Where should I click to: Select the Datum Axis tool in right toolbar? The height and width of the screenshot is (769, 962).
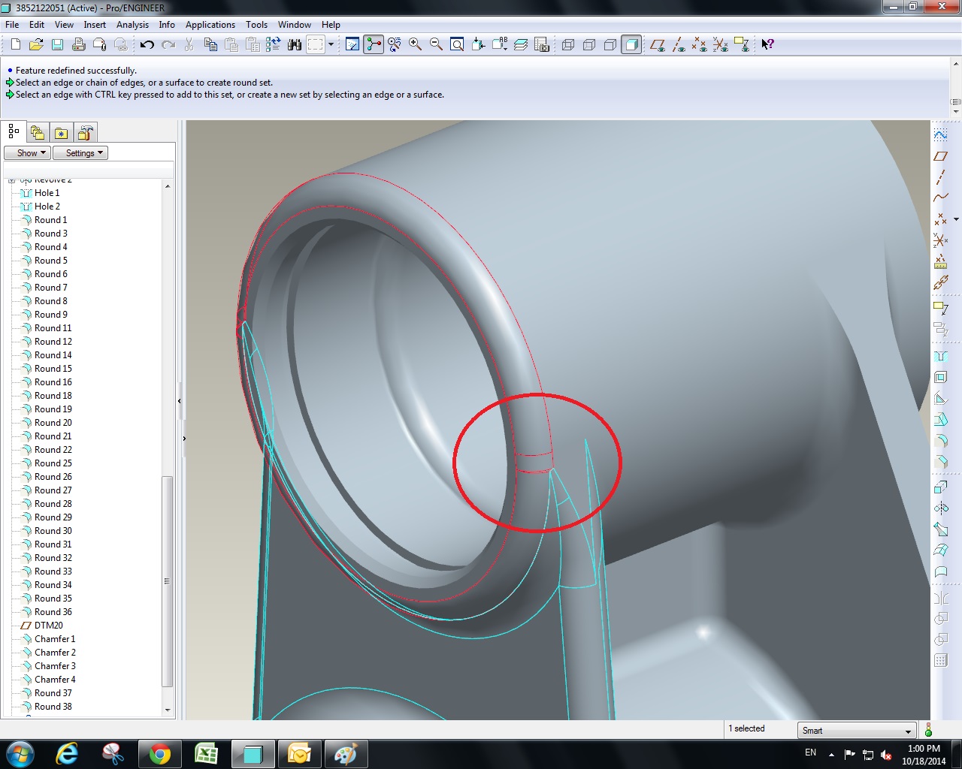[x=940, y=177]
